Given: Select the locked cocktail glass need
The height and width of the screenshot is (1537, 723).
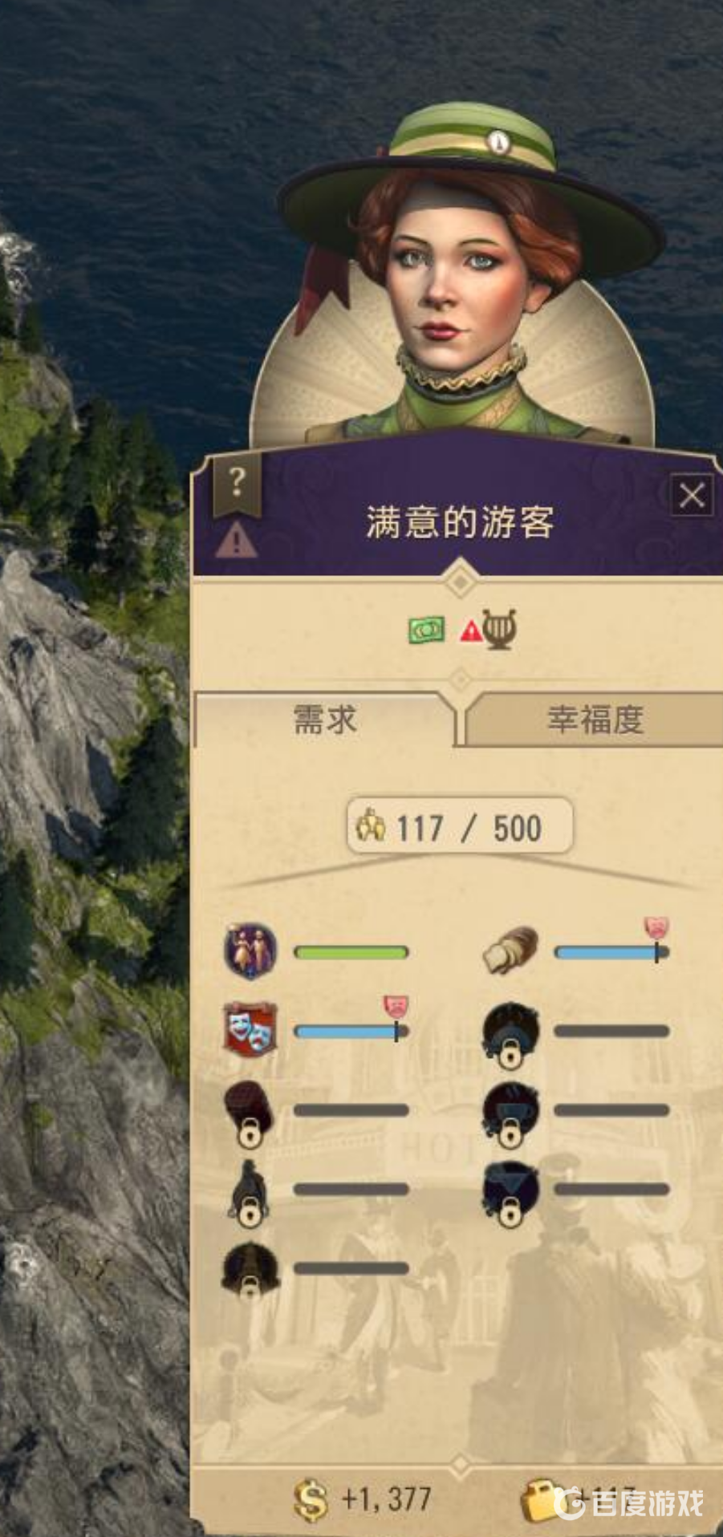Looking at the screenshot, I should tap(510, 1192).
